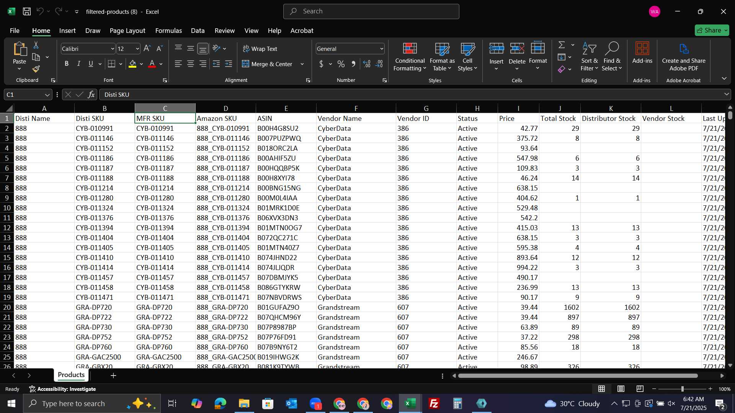The width and height of the screenshot is (735, 413).
Task: Click the Cut scissors icon
Action: pos(36,45)
